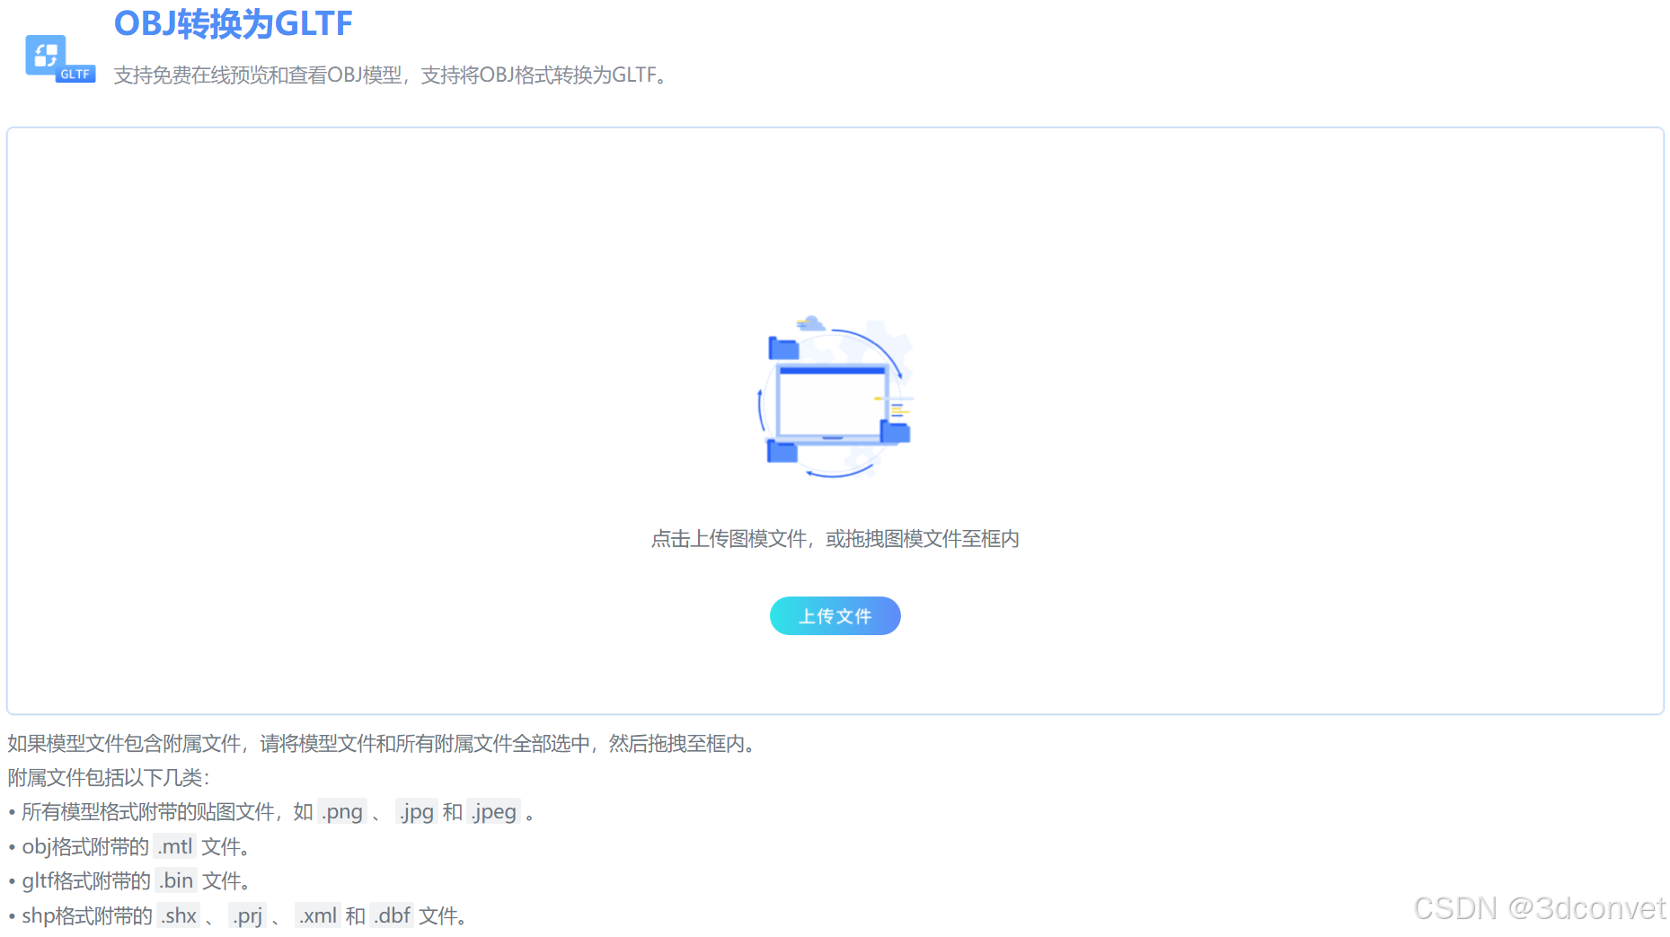Click the .jpeg format tag
The image size is (1670, 937).
492,811
